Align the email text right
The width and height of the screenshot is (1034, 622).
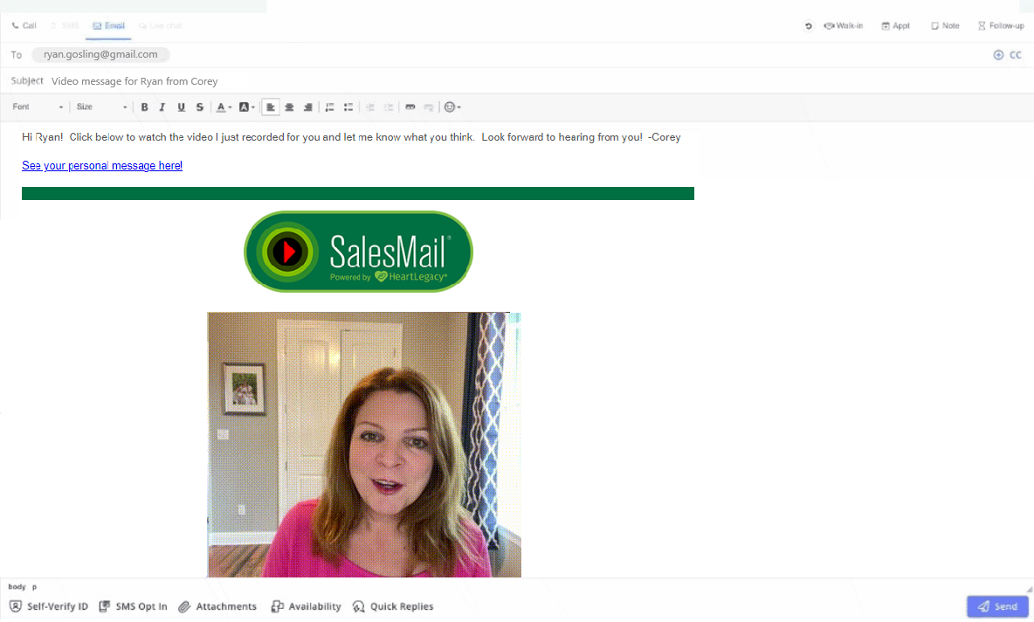coord(307,107)
